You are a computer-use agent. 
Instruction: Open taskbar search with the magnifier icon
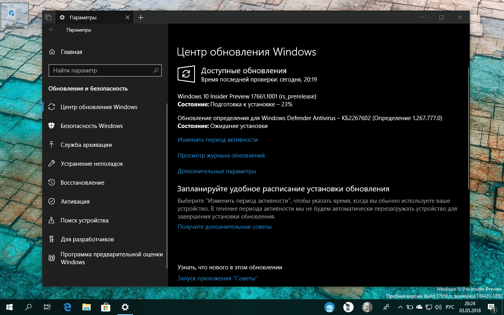(28, 307)
